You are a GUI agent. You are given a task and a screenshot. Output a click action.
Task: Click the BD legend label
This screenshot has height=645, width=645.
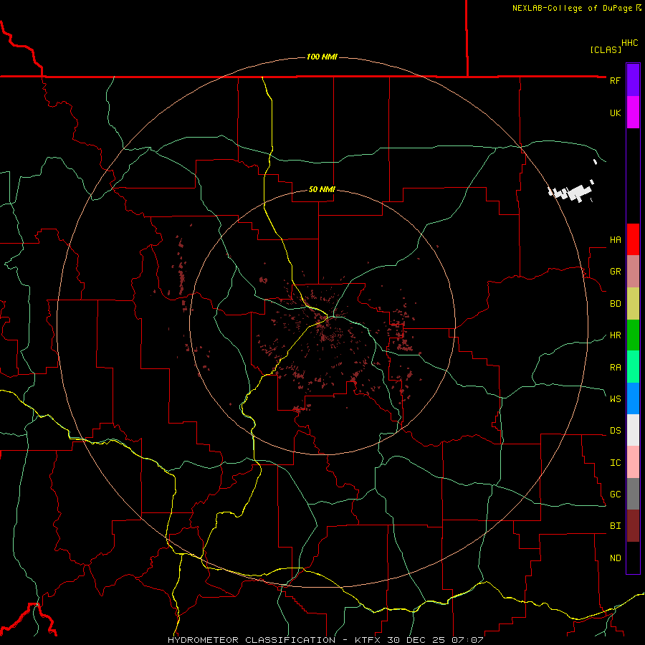615,304
